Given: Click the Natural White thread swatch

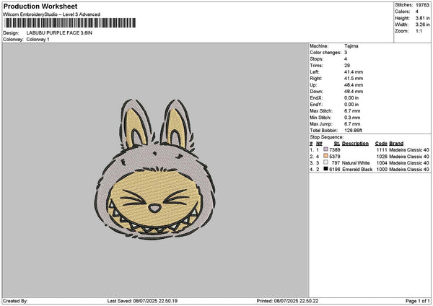Looking at the screenshot, I should 327,162.
